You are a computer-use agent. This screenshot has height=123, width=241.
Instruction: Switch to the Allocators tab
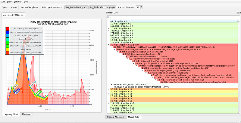tap(27, 114)
